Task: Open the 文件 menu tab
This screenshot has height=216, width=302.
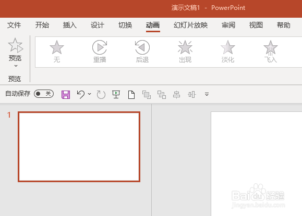Action: [x=14, y=25]
